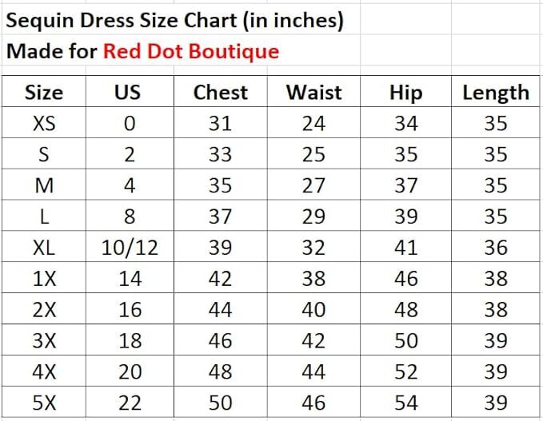
Task: Select the 5X size cell
Action: click(44, 402)
